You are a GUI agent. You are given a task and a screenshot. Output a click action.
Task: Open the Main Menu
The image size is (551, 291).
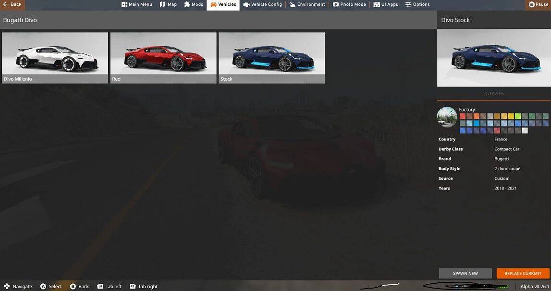(x=137, y=4)
